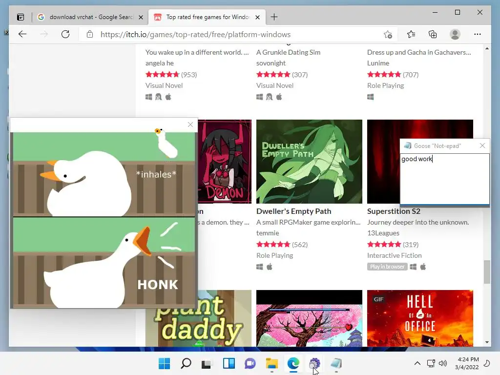
Task: Open the Chat taskbar icon
Action: click(x=250, y=363)
